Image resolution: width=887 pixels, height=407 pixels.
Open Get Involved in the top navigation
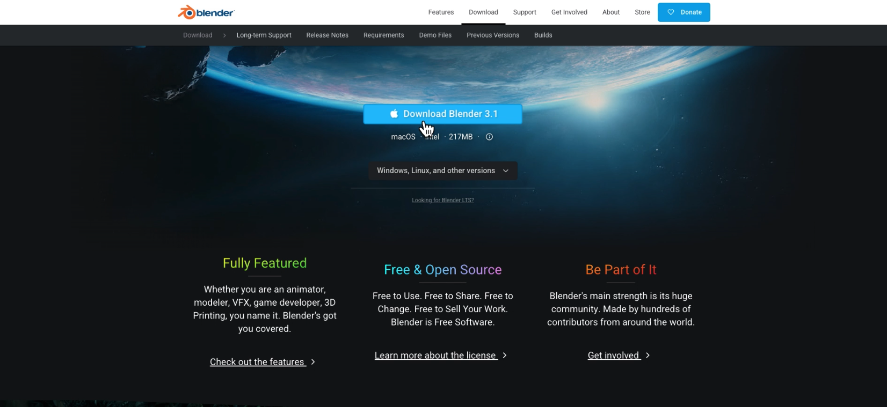(569, 12)
